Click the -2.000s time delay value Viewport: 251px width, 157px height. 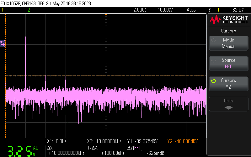click(x=139, y=10)
